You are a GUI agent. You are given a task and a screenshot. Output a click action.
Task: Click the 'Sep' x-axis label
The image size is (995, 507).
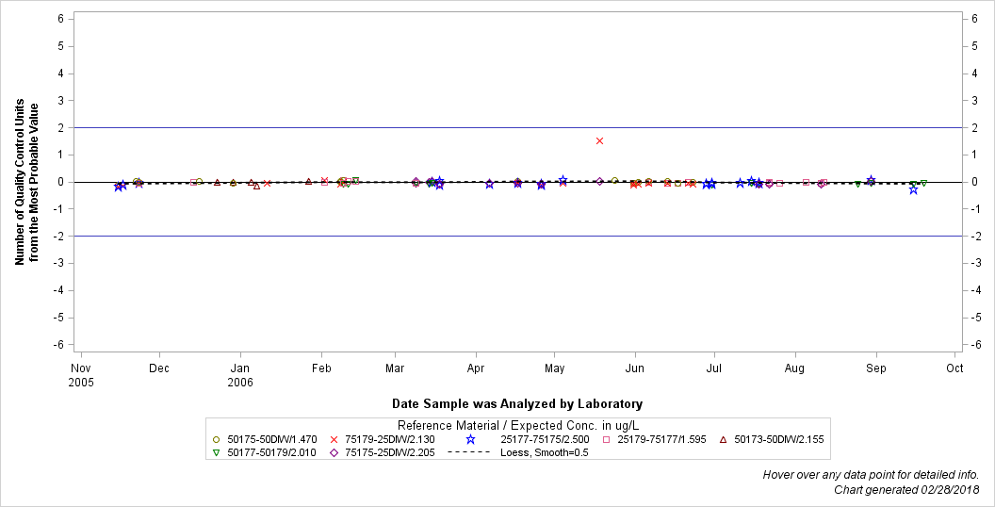point(876,368)
